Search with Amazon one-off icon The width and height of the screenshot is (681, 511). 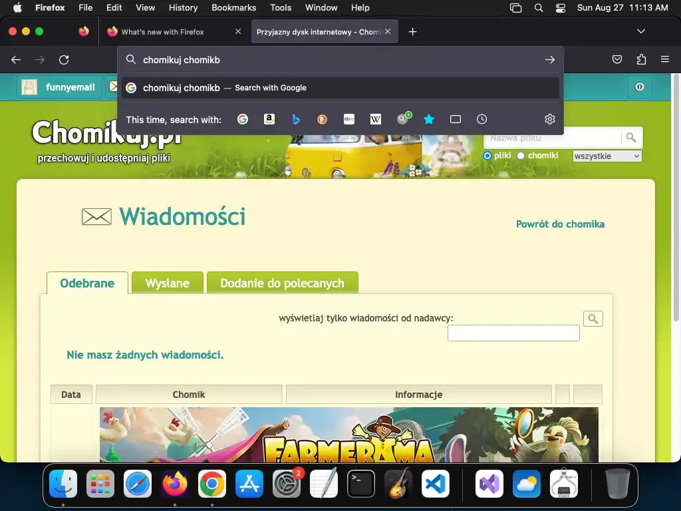click(269, 119)
